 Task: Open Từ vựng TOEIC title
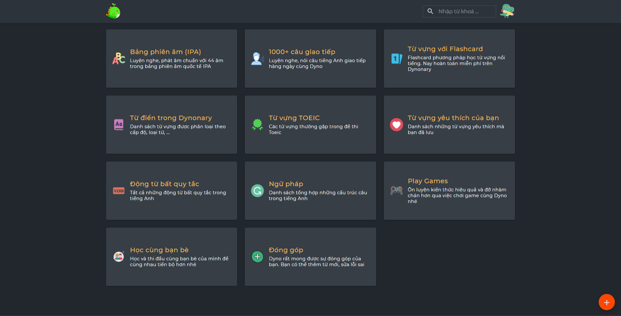coord(294,118)
